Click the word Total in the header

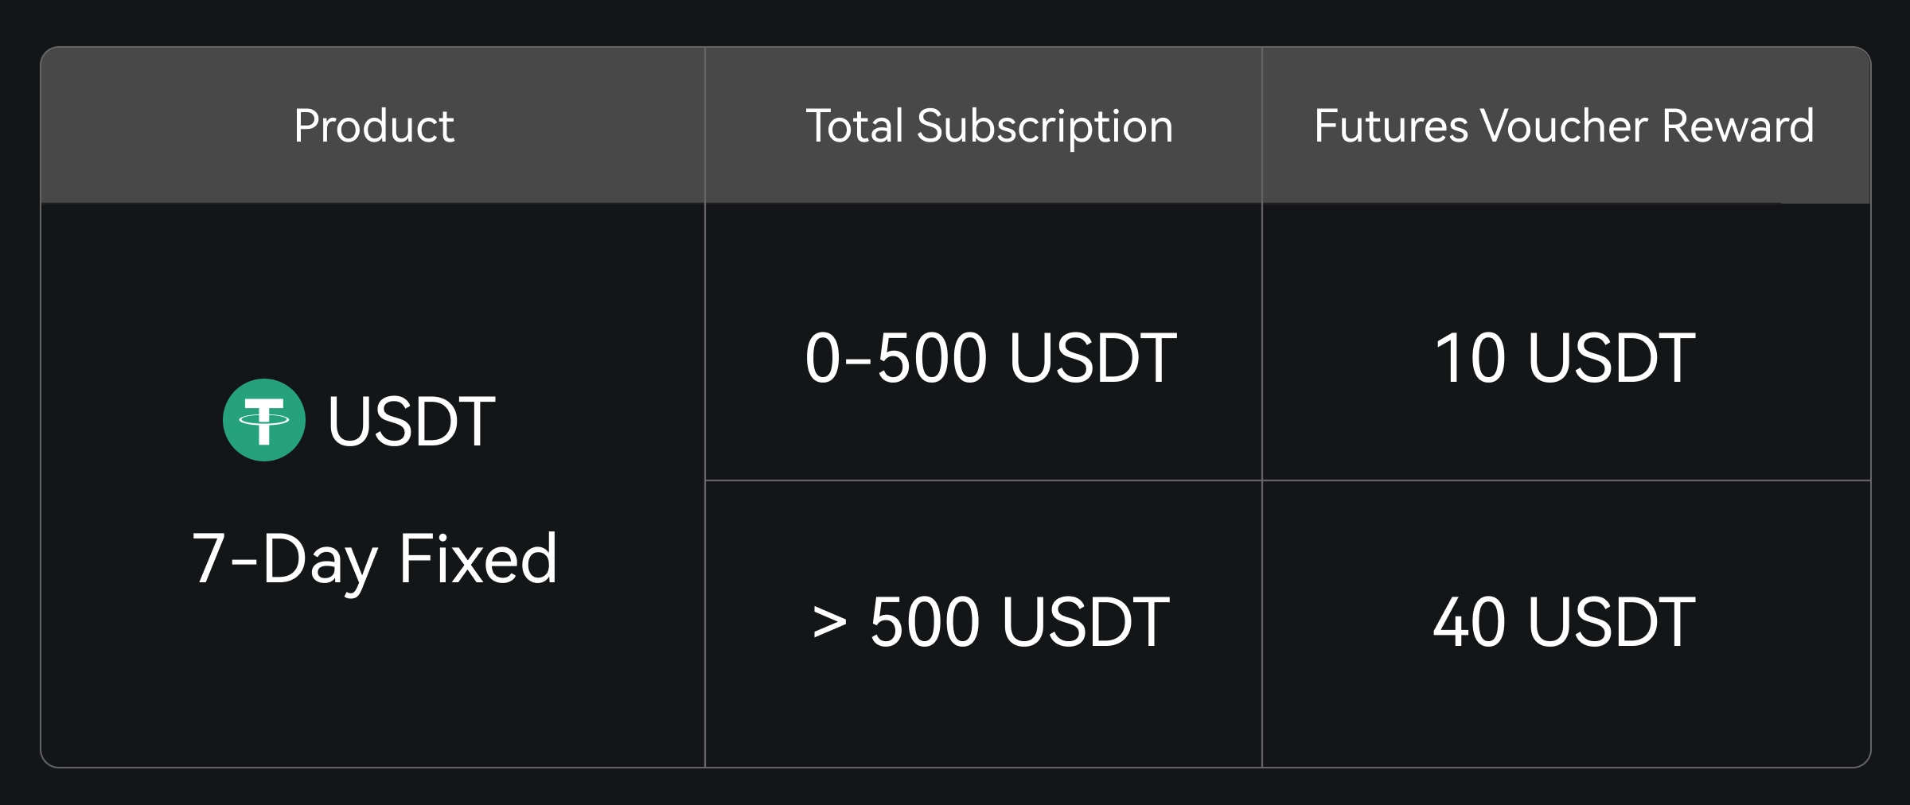(855, 126)
